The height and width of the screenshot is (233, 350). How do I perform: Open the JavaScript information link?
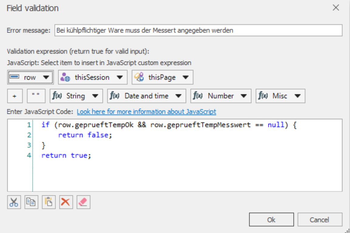[147, 112]
